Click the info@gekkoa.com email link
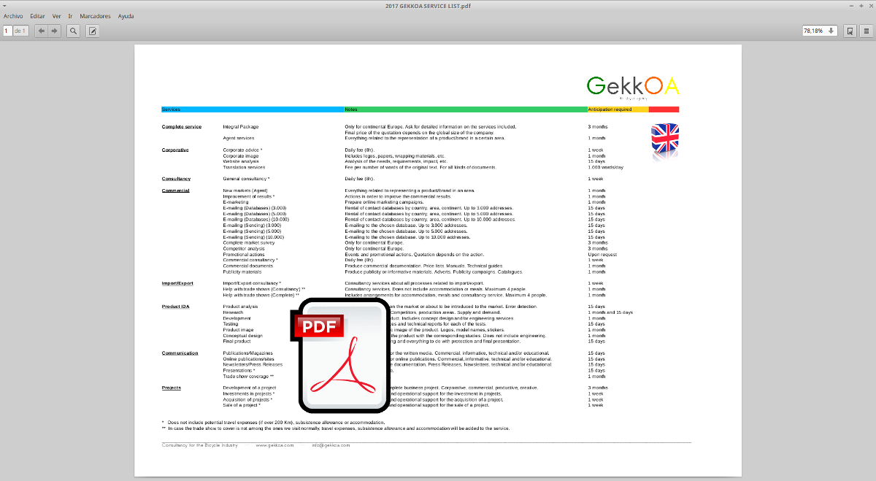The height and width of the screenshot is (481, 876). click(x=331, y=445)
